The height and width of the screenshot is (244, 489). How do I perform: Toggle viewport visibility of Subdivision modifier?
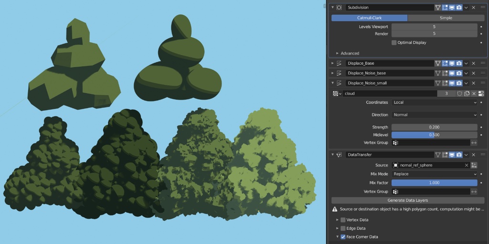pyautogui.click(x=452, y=8)
